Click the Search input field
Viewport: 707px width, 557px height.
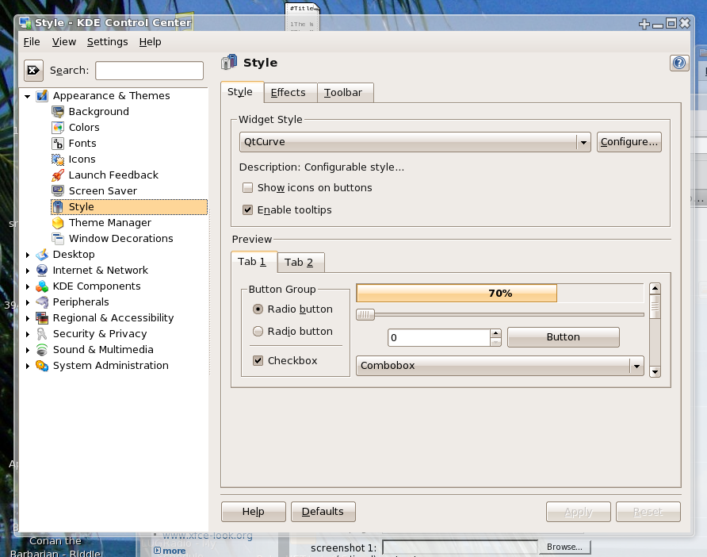[149, 71]
